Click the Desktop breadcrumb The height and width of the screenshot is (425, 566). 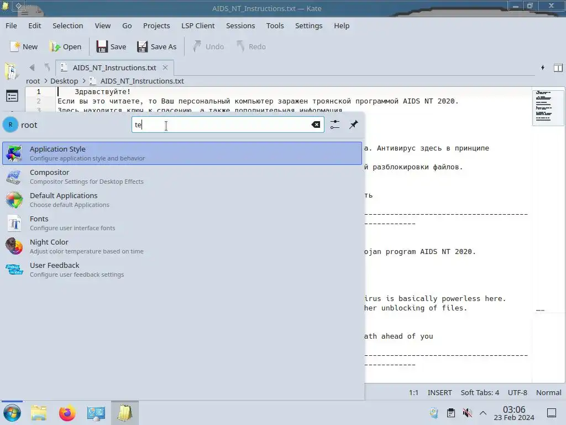(64, 81)
